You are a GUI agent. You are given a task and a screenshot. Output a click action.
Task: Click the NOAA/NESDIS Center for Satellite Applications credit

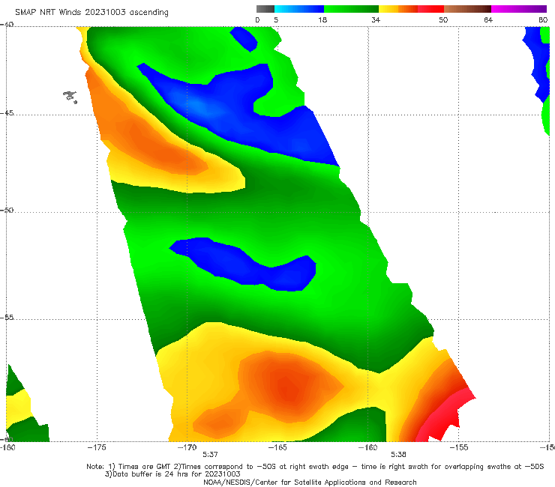click(310, 483)
